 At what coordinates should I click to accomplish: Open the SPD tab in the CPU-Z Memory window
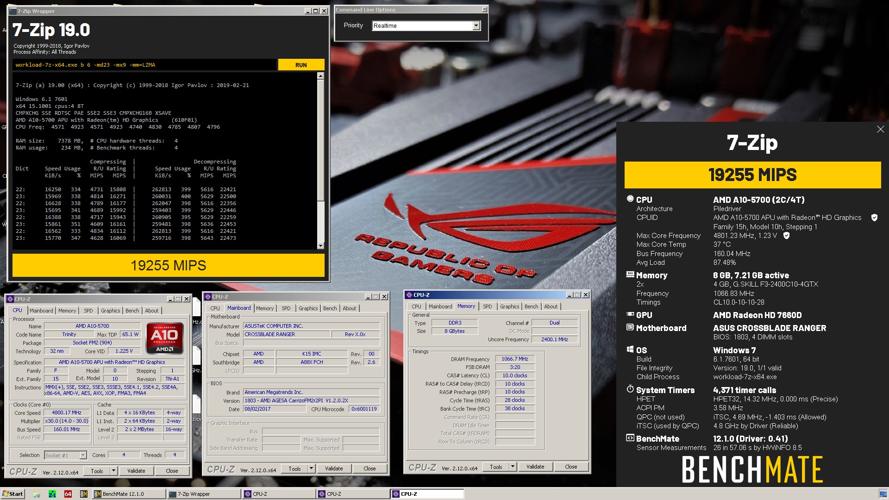487,306
